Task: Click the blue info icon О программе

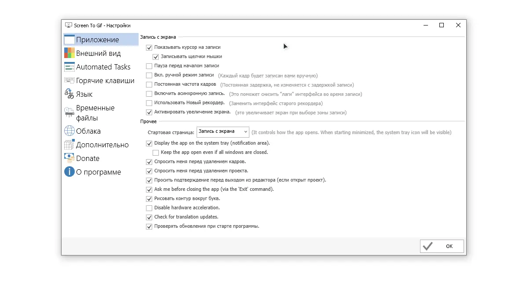Action: [69, 171]
